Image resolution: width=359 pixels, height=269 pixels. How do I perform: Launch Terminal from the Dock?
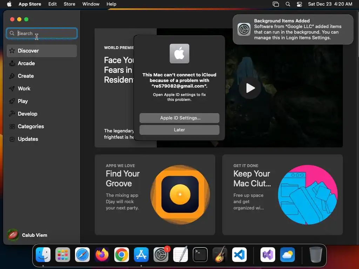[x=200, y=255]
